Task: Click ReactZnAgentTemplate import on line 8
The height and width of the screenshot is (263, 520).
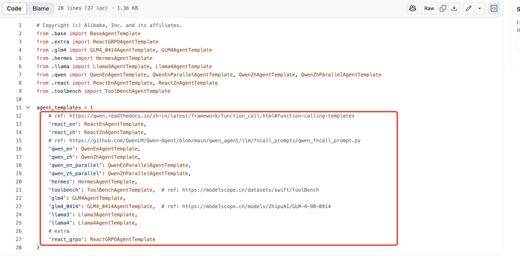Action: click(x=188, y=83)
